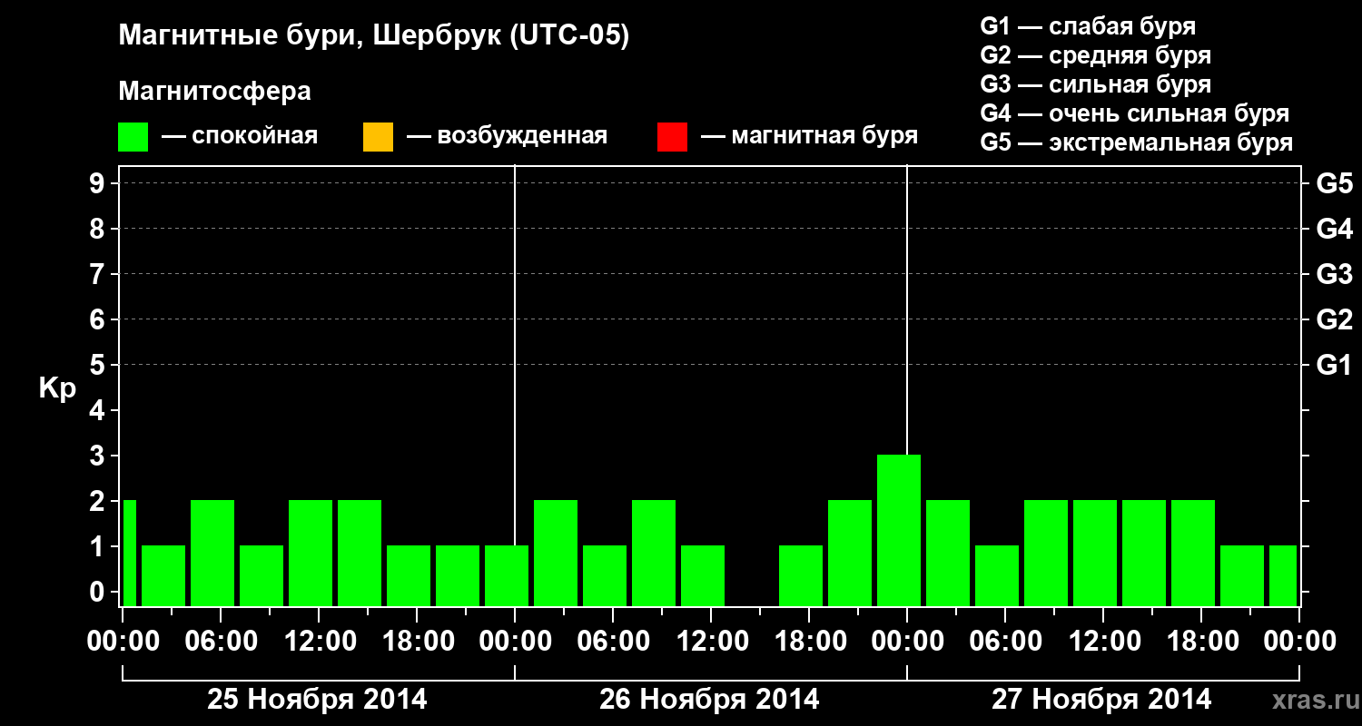Click 'G5 — экстремальная буря' legend line
This screenshot has height=726, width=1362.
point(1137,142)
